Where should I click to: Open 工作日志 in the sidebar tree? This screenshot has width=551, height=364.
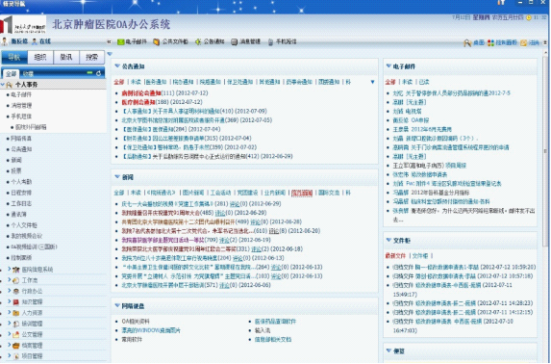click(x=21, y=204)
